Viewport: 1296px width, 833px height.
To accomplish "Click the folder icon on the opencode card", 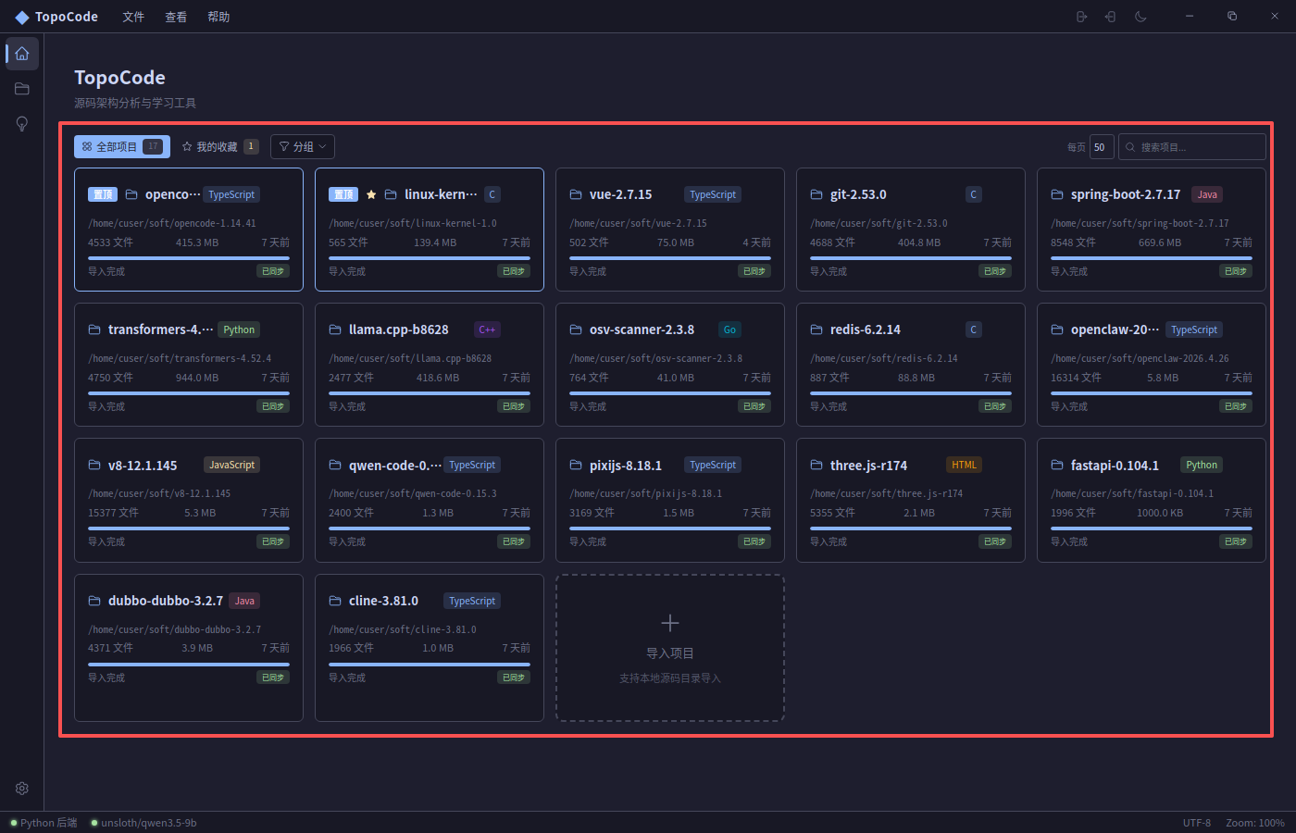I will coord(131,194).
